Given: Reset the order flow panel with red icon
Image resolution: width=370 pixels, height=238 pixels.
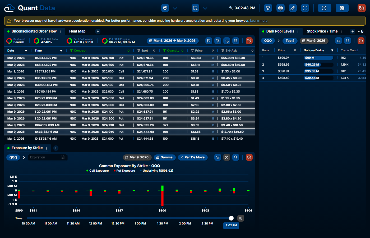Looking at the screenshot, I should tap(249, 41).
